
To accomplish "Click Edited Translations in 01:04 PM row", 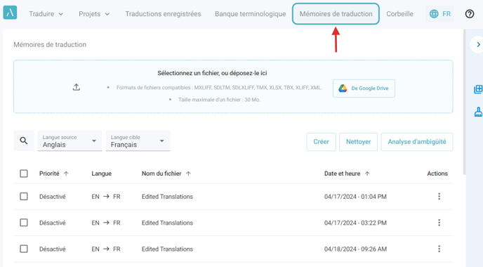I will pyautogui.click(x=167, y=197).
